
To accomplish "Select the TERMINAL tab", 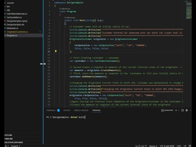I will pos(96,110).
